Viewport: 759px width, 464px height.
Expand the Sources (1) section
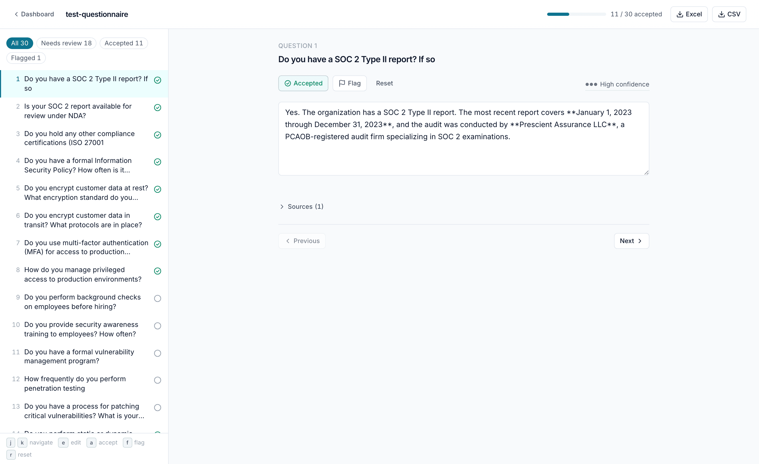click(x=302, y=206)
